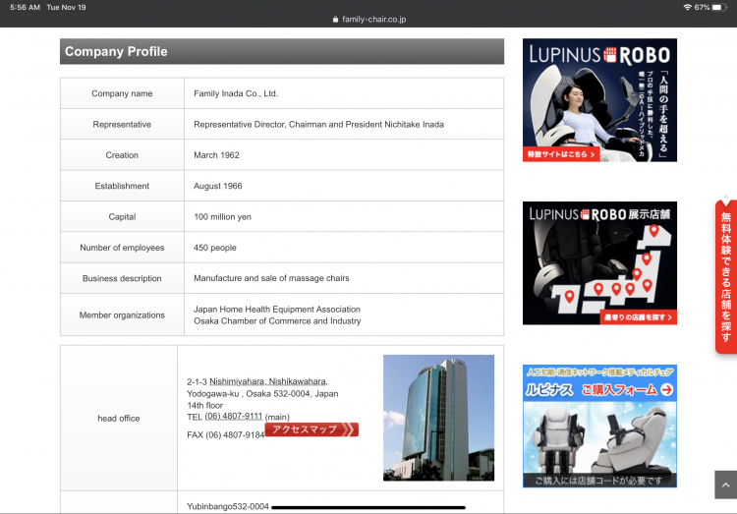Click the head office building photo
Viewport: 737px width, 514px height.
(x=438, y=418)
